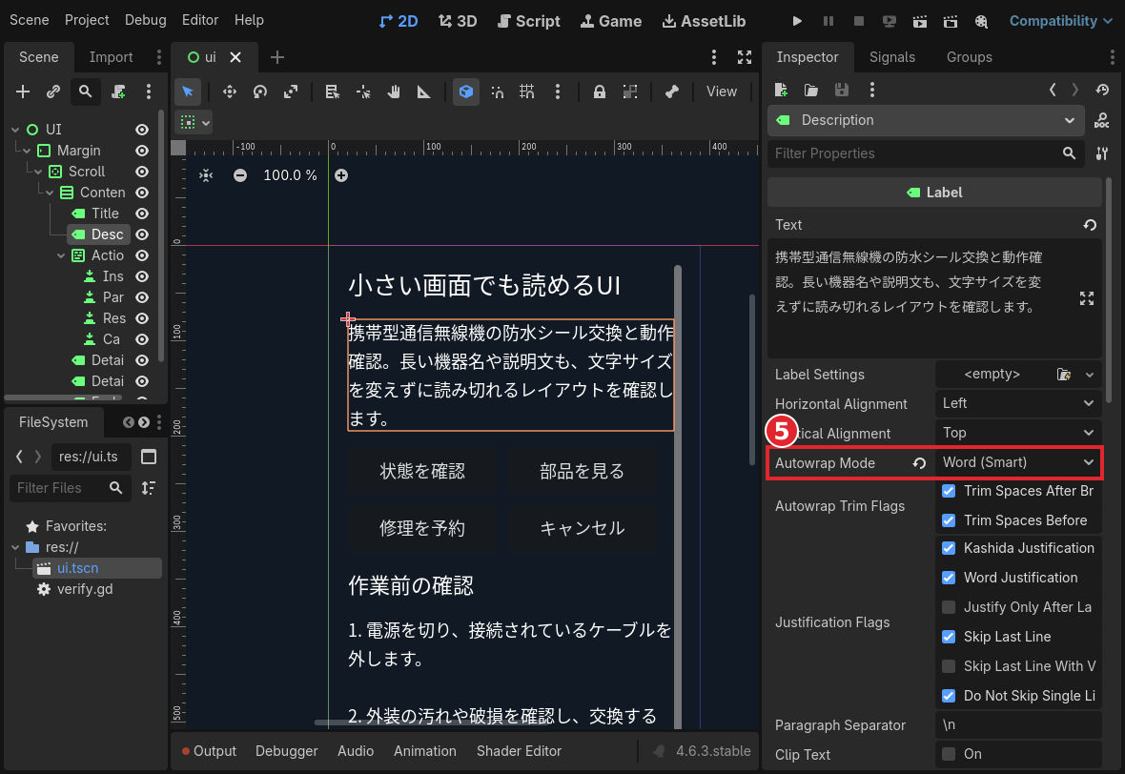Lock the selected node with padlock icon
This screenshot has height=774, width=1125.
point(599,92)
